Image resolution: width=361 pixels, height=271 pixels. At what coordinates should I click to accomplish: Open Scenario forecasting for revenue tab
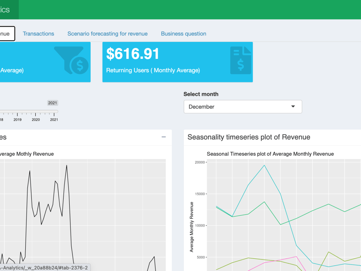(108, 34)
